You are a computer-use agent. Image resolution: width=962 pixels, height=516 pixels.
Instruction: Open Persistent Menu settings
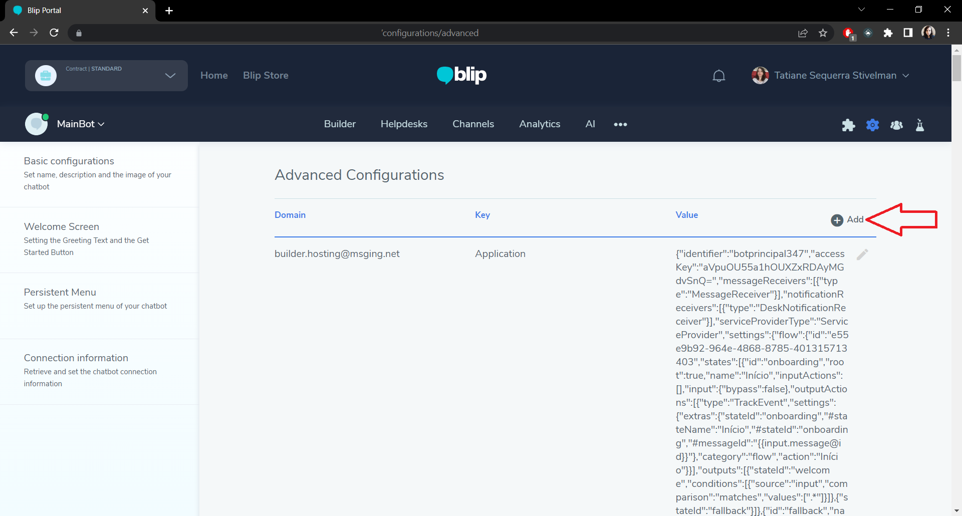coord(99,306)
